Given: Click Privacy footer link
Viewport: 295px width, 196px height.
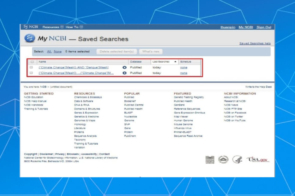Looking at the screenshot, I should point(60,154).
